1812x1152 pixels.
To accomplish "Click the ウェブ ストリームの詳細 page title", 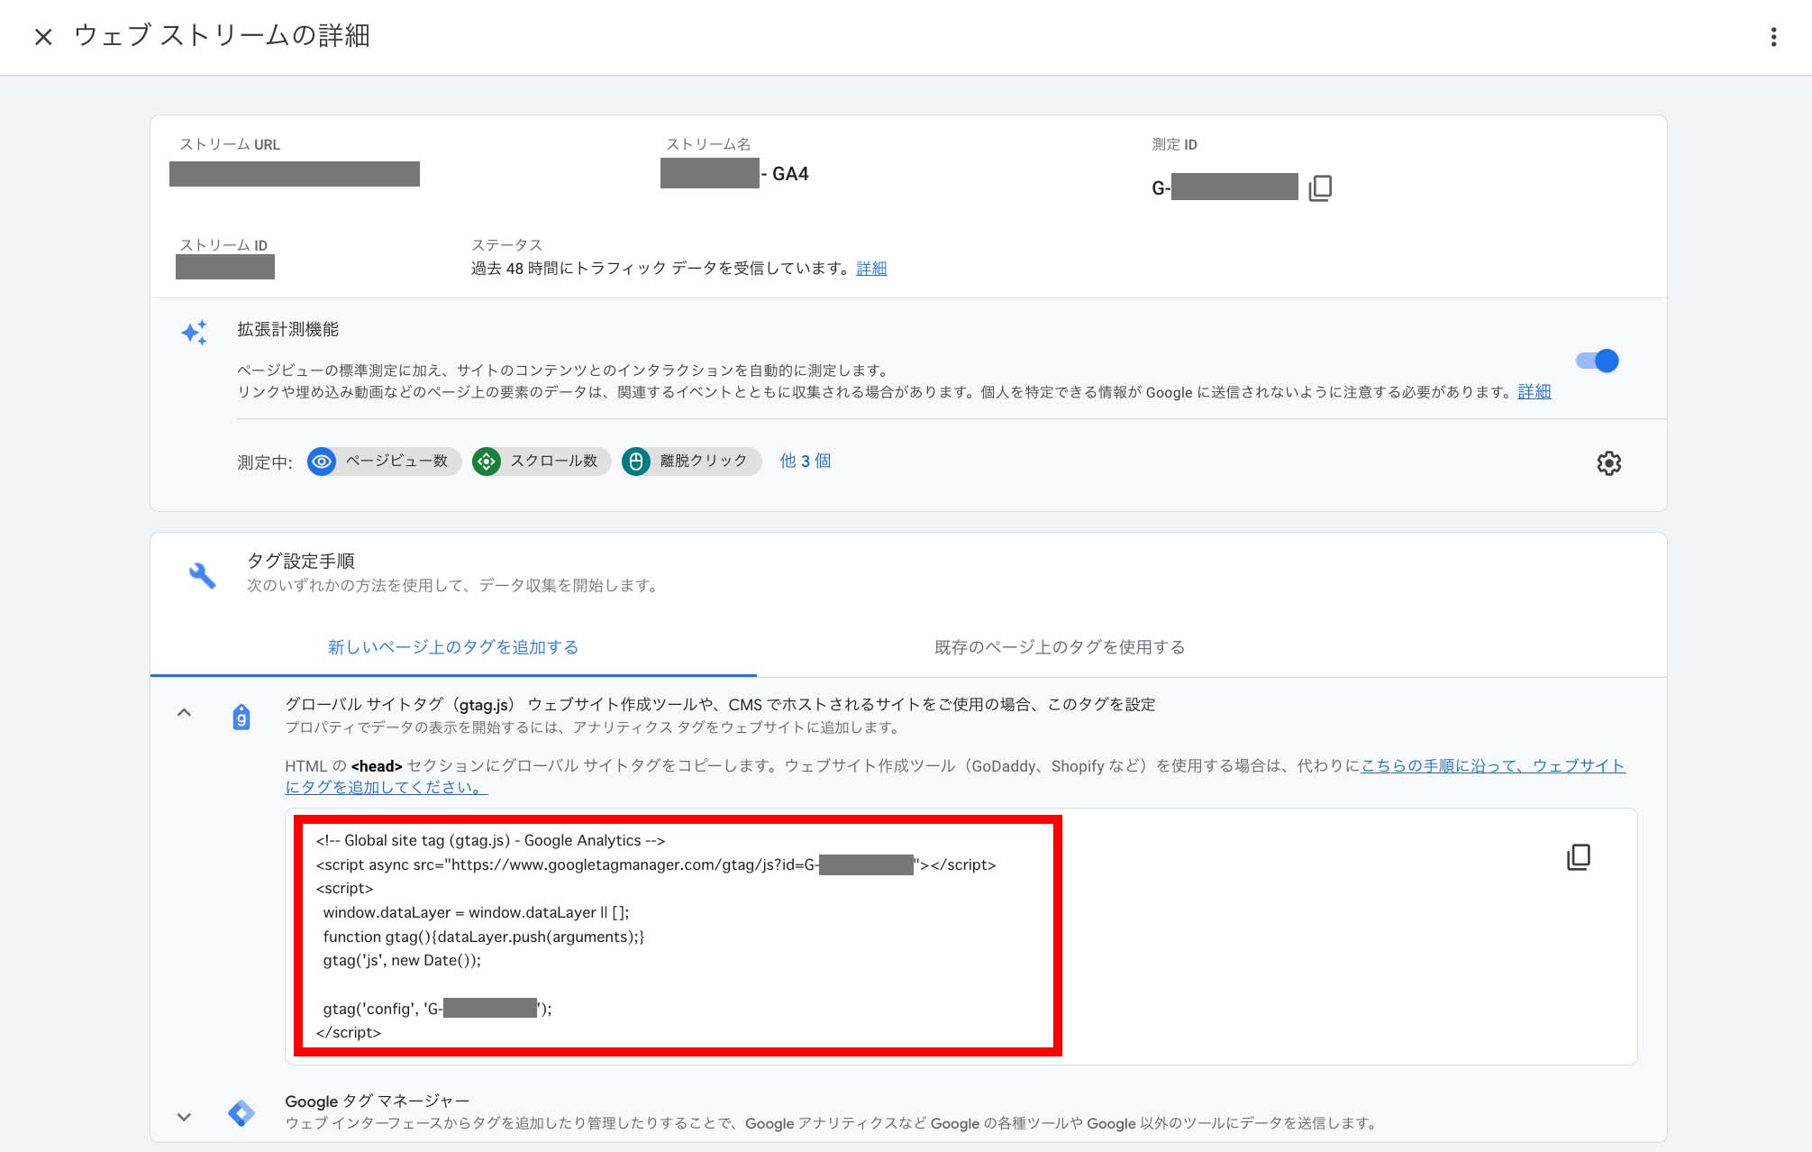I will pos(222,36).
